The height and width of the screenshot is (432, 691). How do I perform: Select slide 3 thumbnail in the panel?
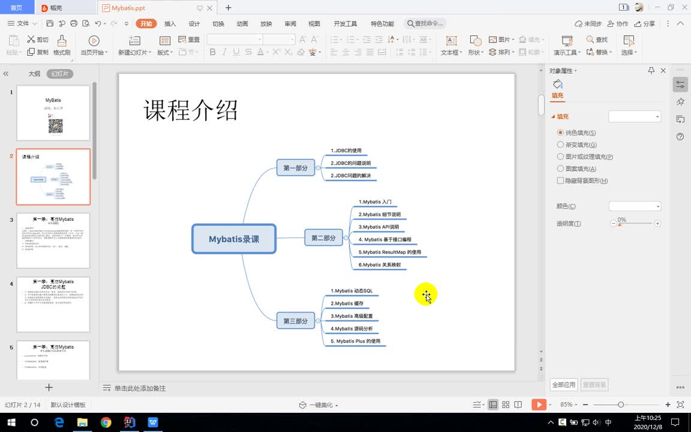53,239
